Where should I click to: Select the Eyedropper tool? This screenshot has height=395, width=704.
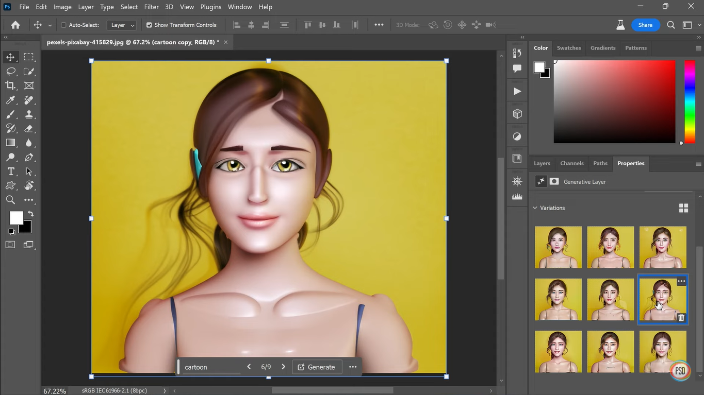coord(10,100)
